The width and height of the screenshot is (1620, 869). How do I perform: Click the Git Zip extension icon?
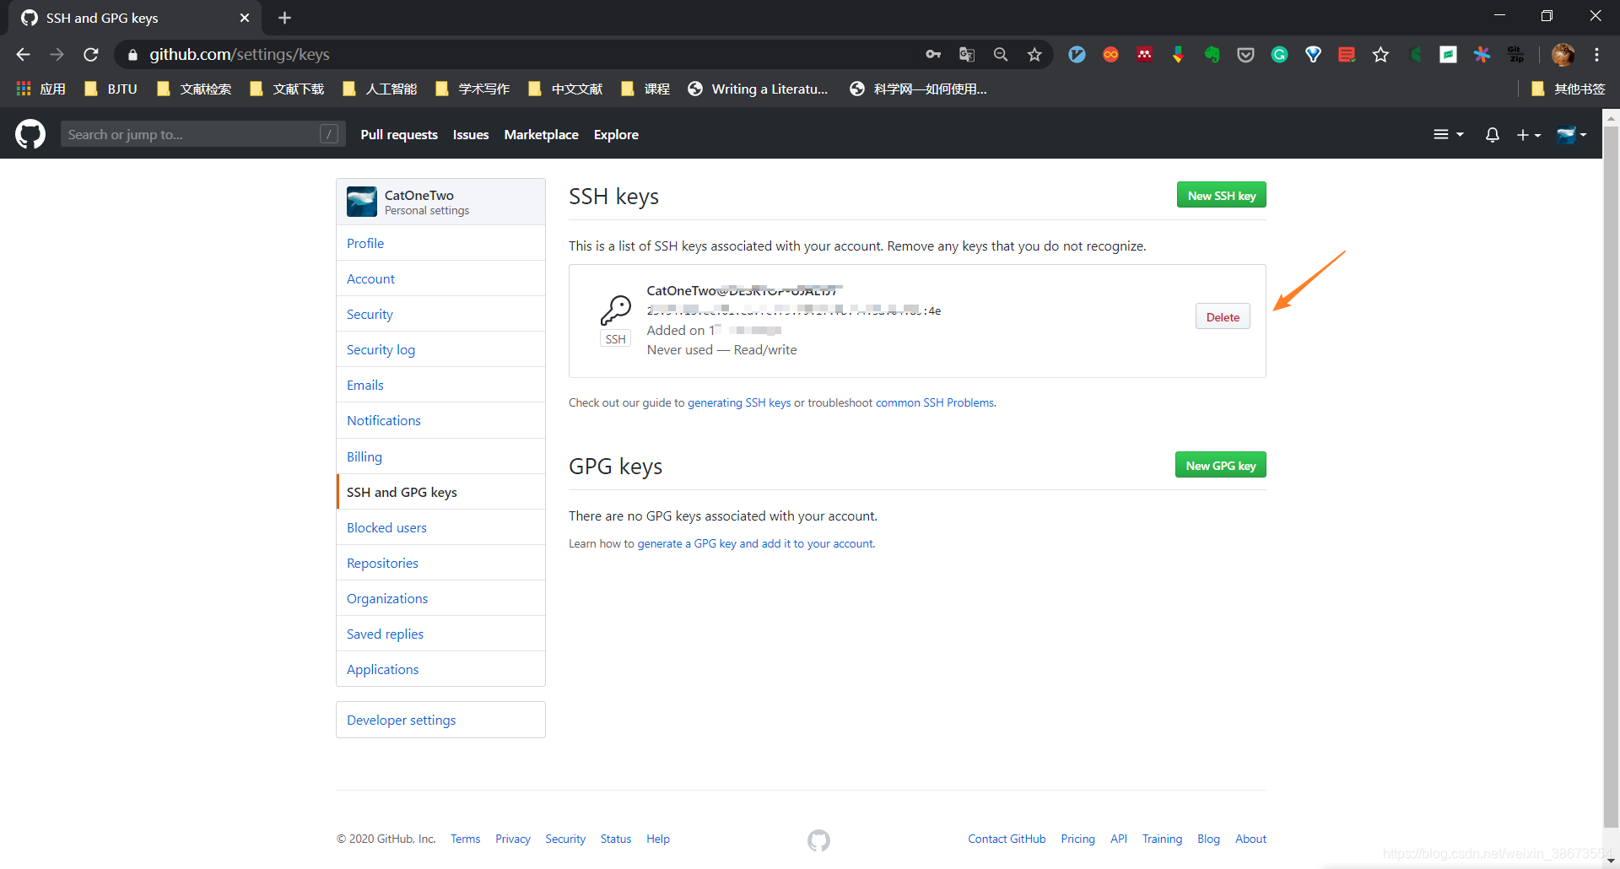[1516, 55]
